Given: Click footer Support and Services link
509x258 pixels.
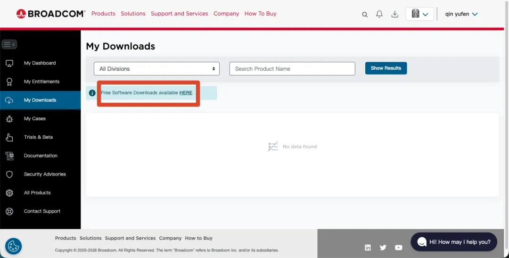Looking at the screenshot, I should [130, 238].
